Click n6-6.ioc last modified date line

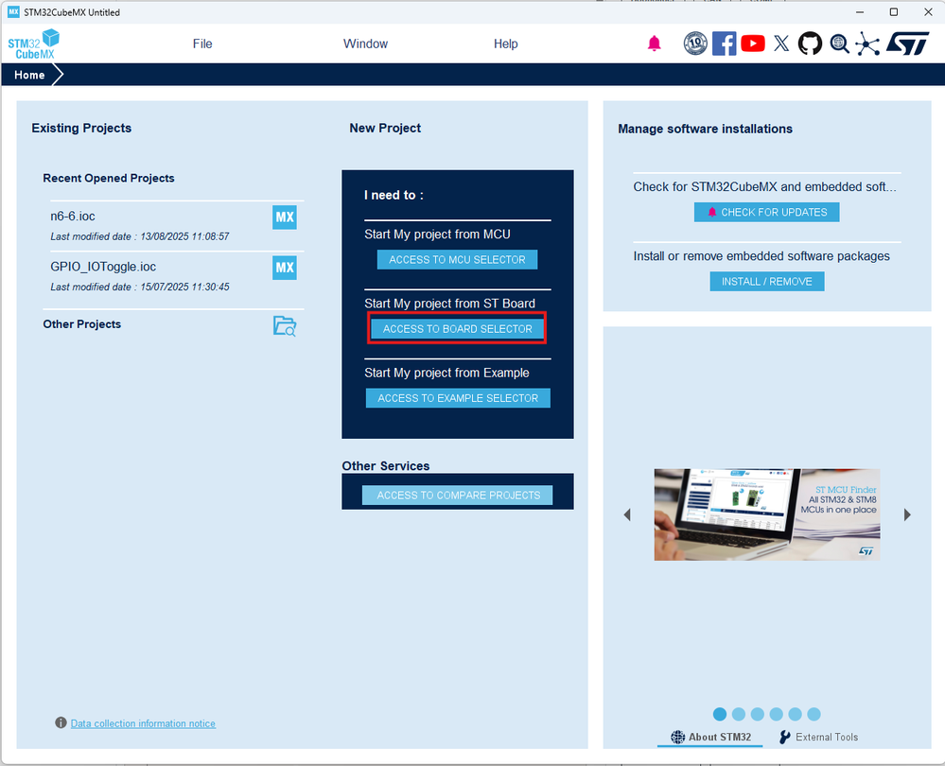click(140, 236)
